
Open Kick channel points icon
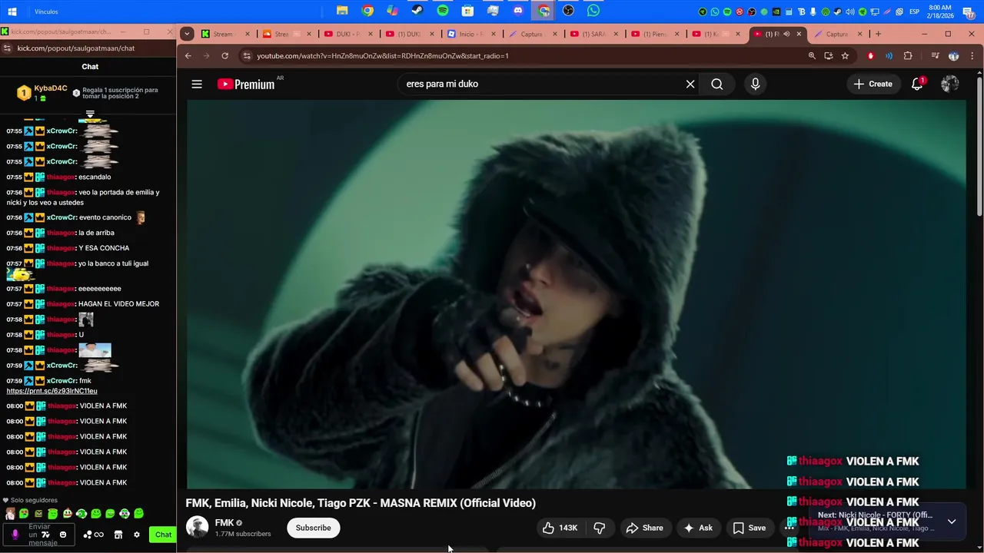click(x=93, y=535)
